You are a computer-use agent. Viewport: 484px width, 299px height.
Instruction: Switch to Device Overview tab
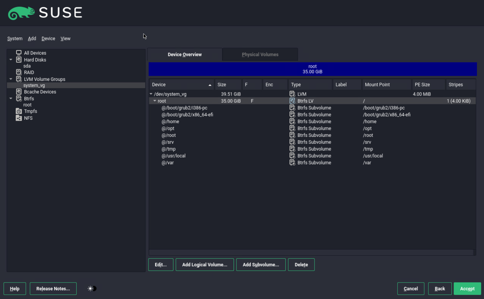[185, 55]
